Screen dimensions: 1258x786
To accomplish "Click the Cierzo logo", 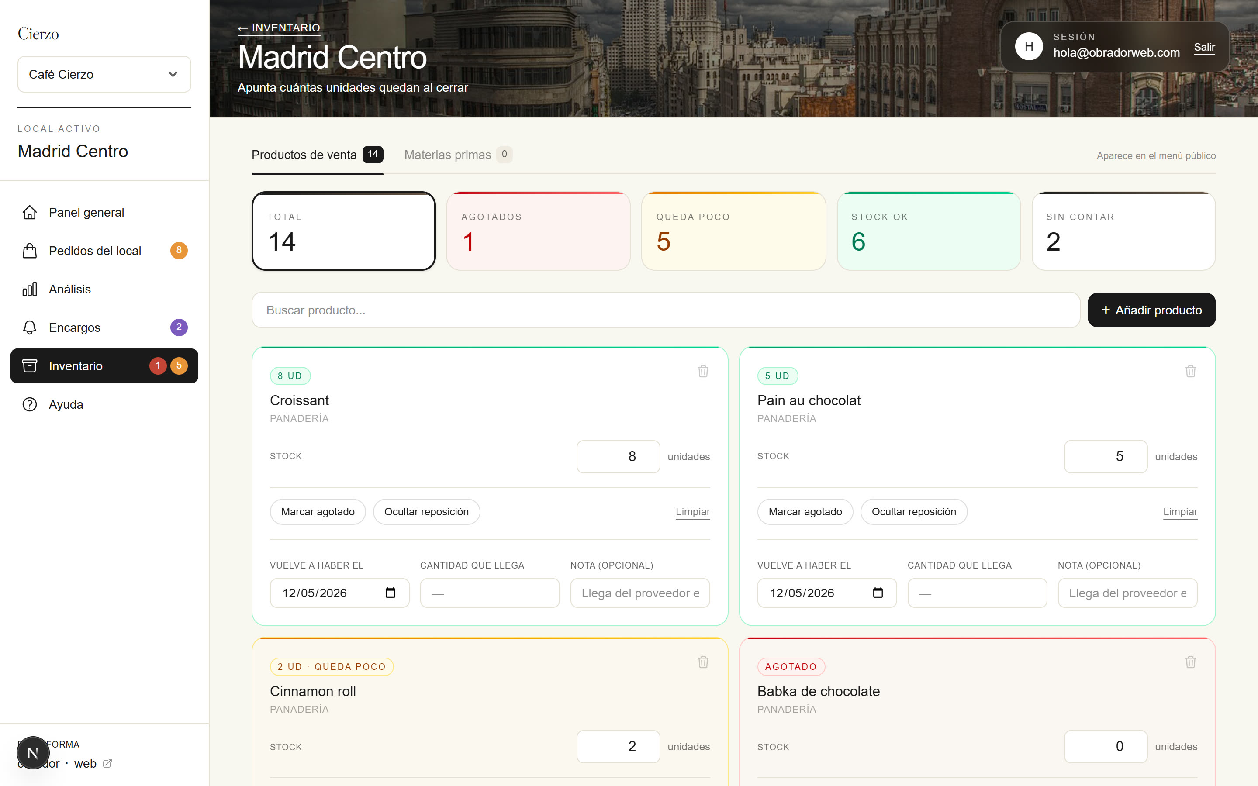I will click(x=38, y=34).
